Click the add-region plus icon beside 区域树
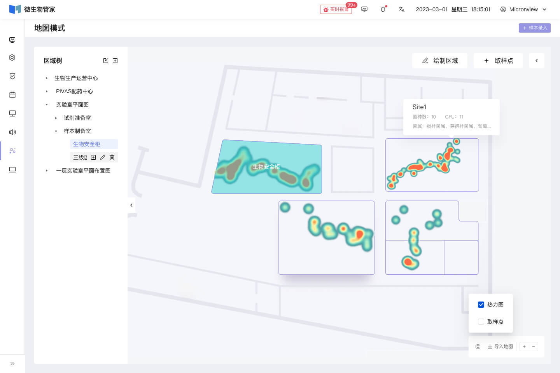Image resolution: width=560 pixels, height=373 pixels. [x=115, y=61]
